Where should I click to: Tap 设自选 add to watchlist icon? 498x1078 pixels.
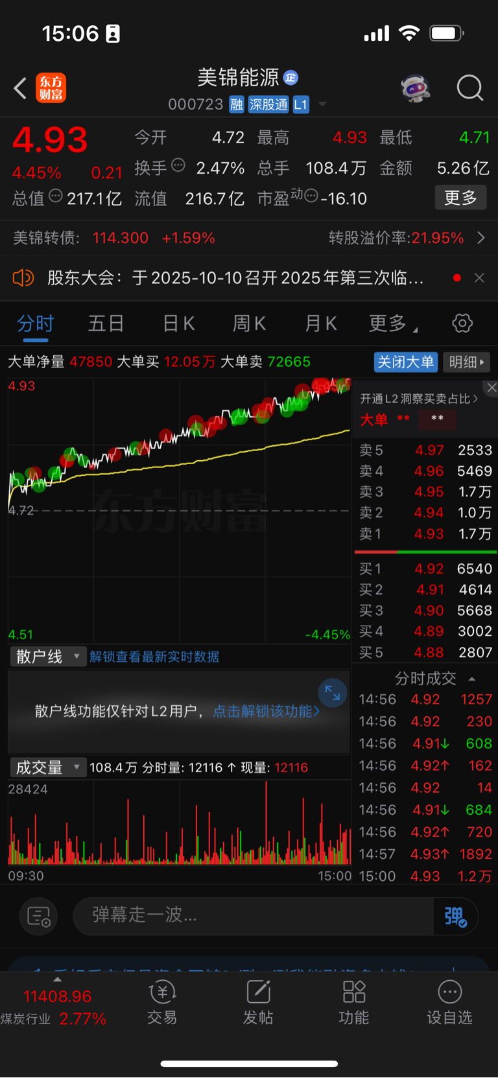(x=449, y=1002)
